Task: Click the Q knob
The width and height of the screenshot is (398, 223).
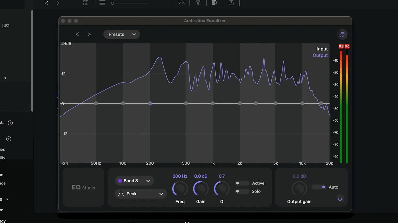Action: [222, 189]
